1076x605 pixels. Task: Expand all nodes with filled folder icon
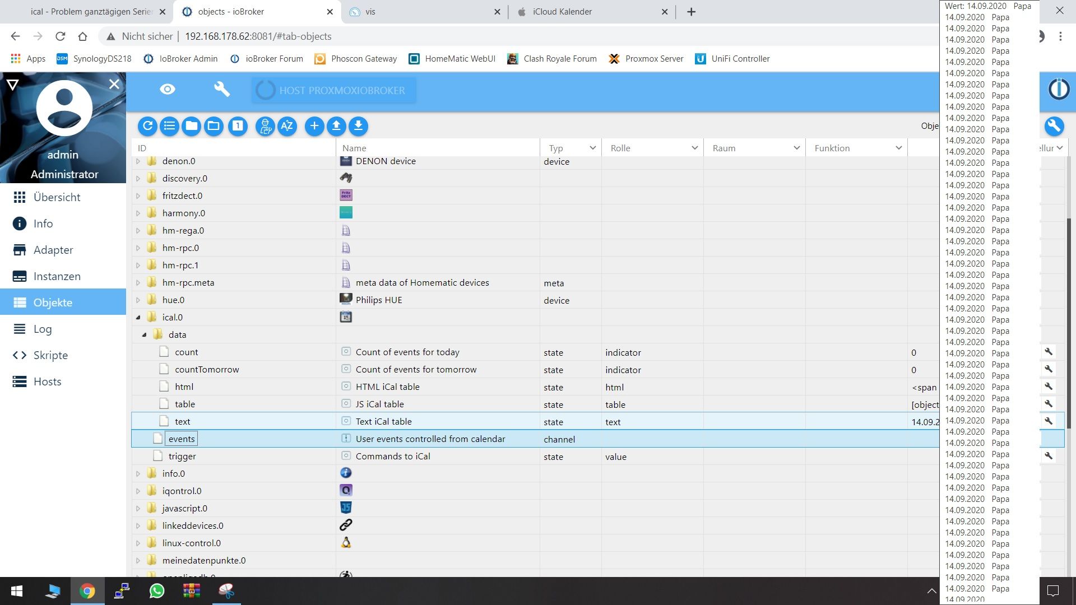[192, 126]
